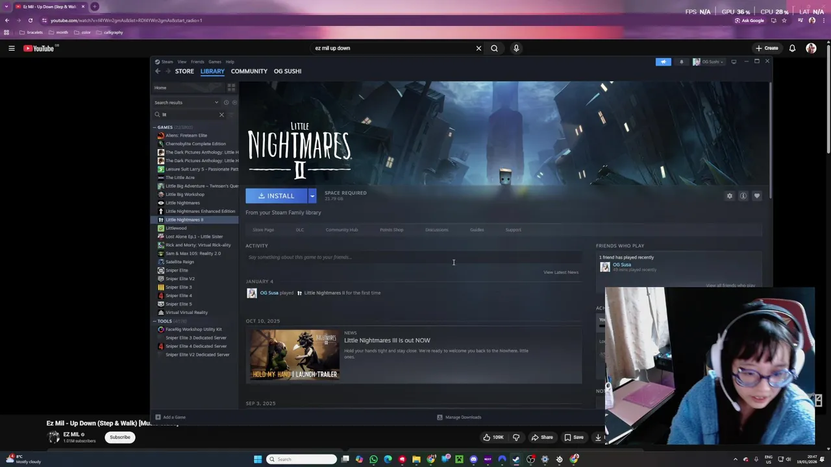Open the Steam menu
The width and height of the screenshot is (831, 467).
[167, 62]
